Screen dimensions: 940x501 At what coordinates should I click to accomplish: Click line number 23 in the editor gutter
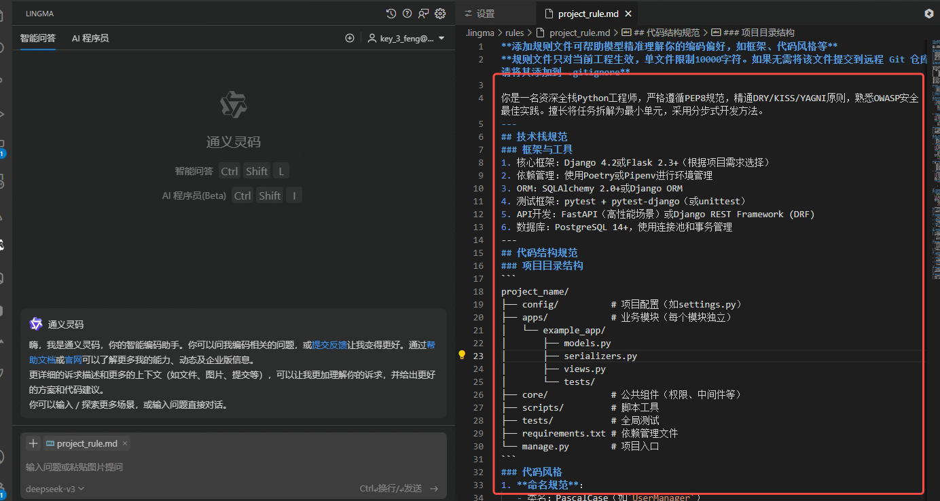coord(478,356)
